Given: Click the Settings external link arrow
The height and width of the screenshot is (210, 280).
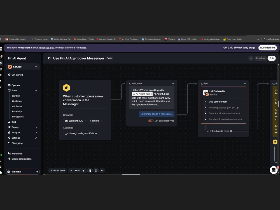Looking at the screenshot, I should (x=36, y=138).
